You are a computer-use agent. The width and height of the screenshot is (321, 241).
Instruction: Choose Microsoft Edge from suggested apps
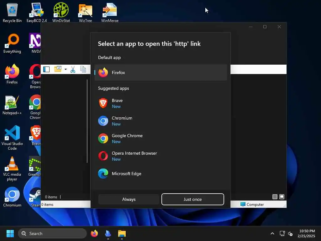point(161,174)
